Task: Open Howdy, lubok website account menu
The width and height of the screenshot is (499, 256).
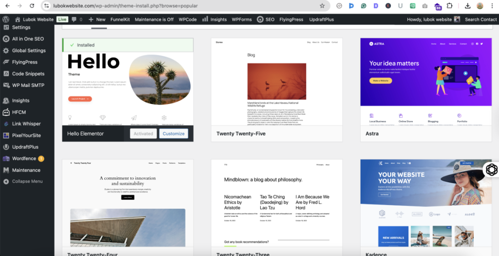Action: pyautogui.click(x=433, y=19)
